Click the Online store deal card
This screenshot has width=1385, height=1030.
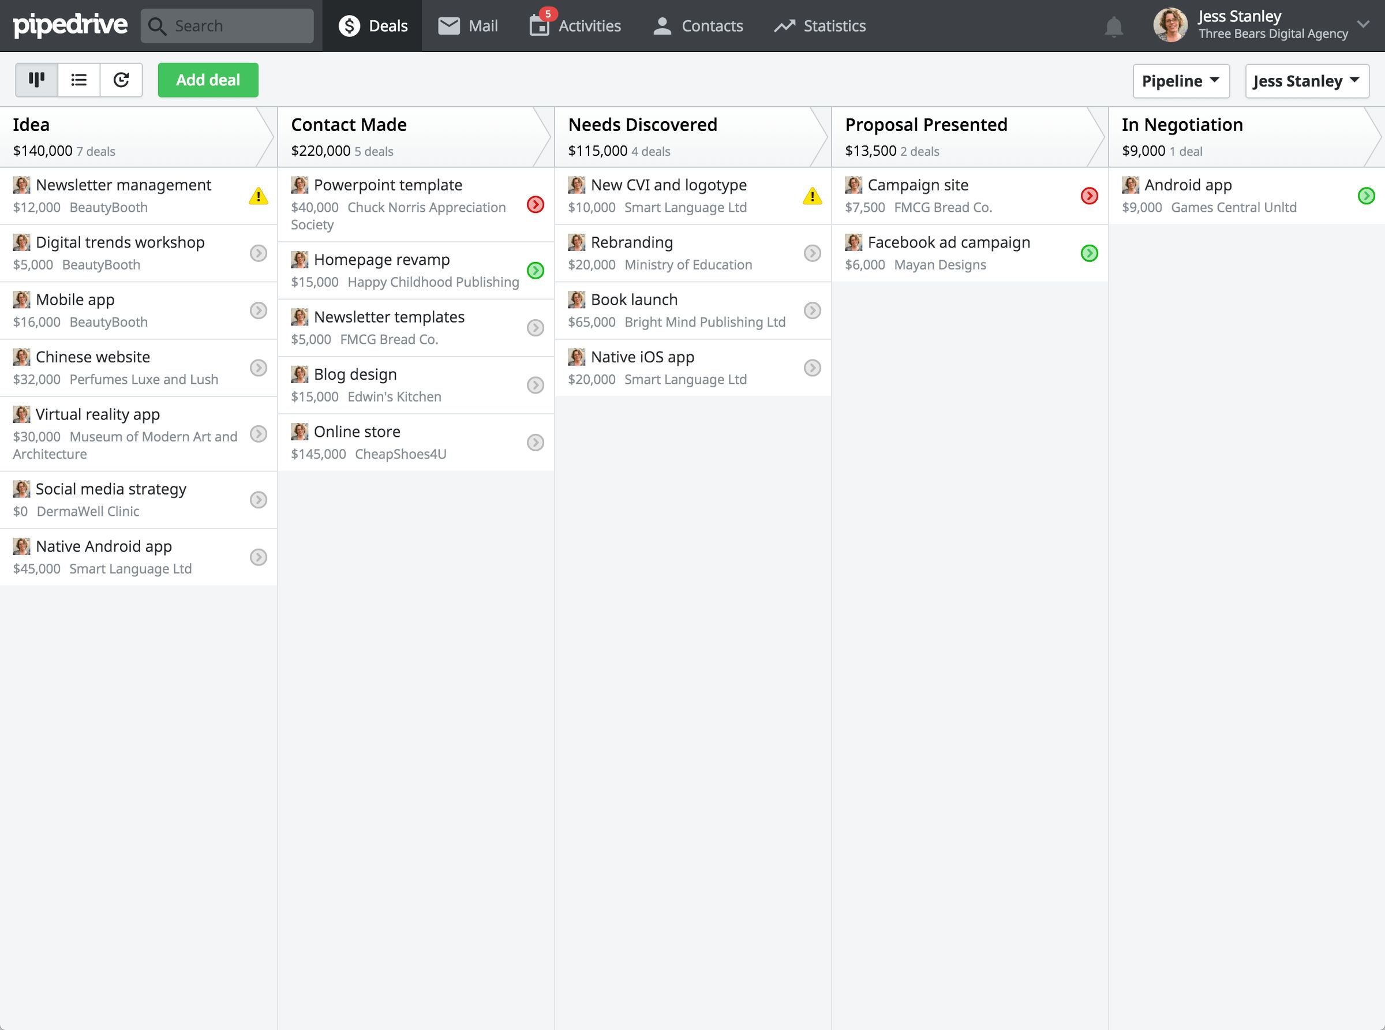coord(415,440)
